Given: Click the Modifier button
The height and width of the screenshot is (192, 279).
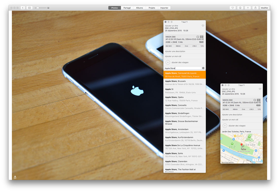Looking at the screenshot, I should pos(264,8).
